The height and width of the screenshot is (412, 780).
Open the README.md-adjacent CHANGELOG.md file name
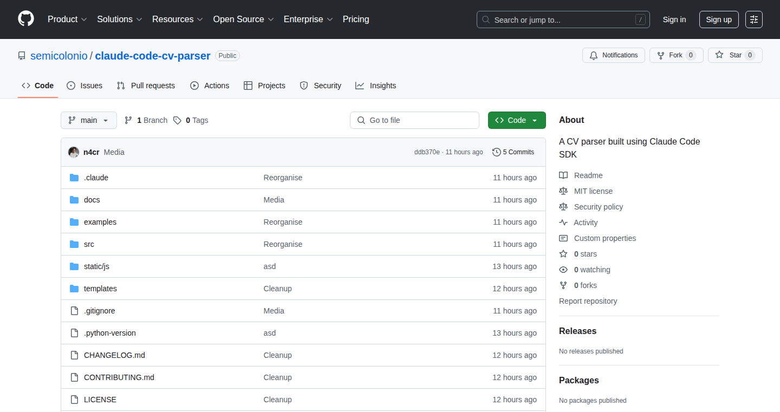pyautogui.click(x=114, y=355)
